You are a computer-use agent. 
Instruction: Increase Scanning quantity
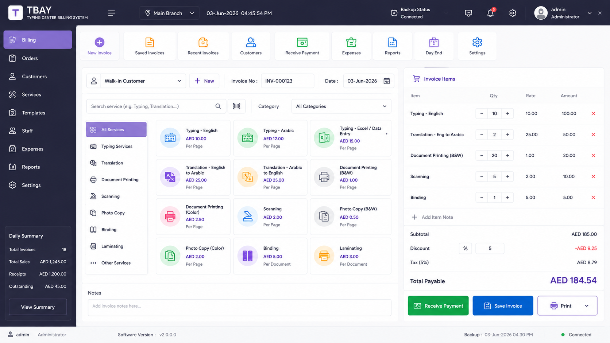click(x=507, y=176)
